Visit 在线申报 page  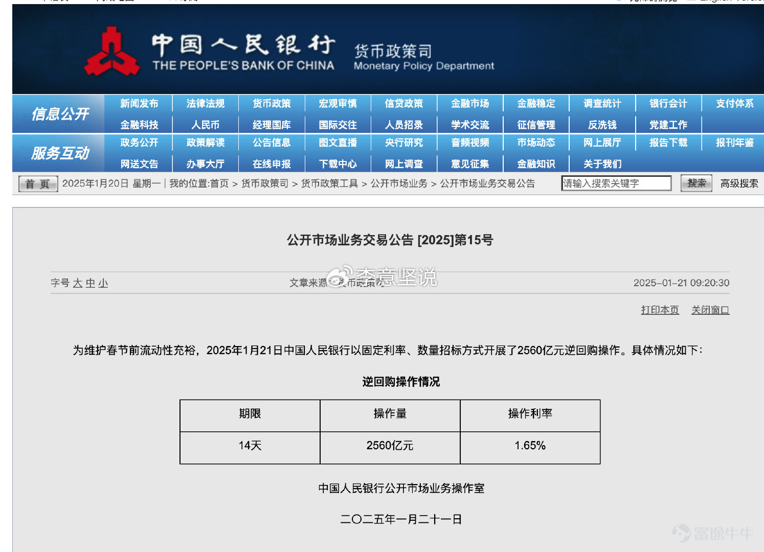click(x=272, y=164)
